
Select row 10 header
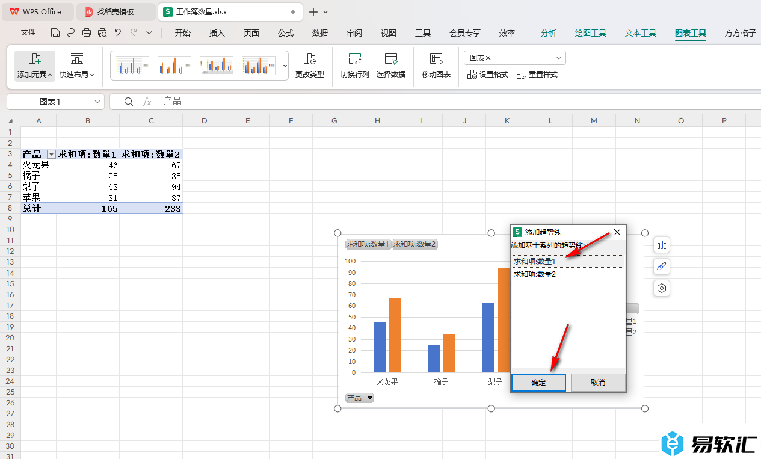pyautogui.click(x=10, y=229)
